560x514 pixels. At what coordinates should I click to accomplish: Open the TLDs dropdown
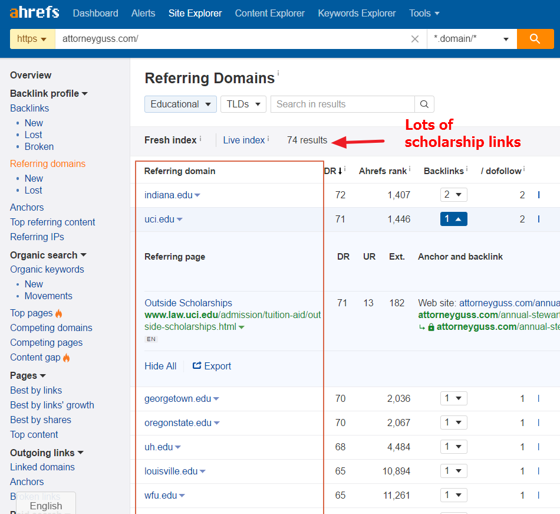243,103
